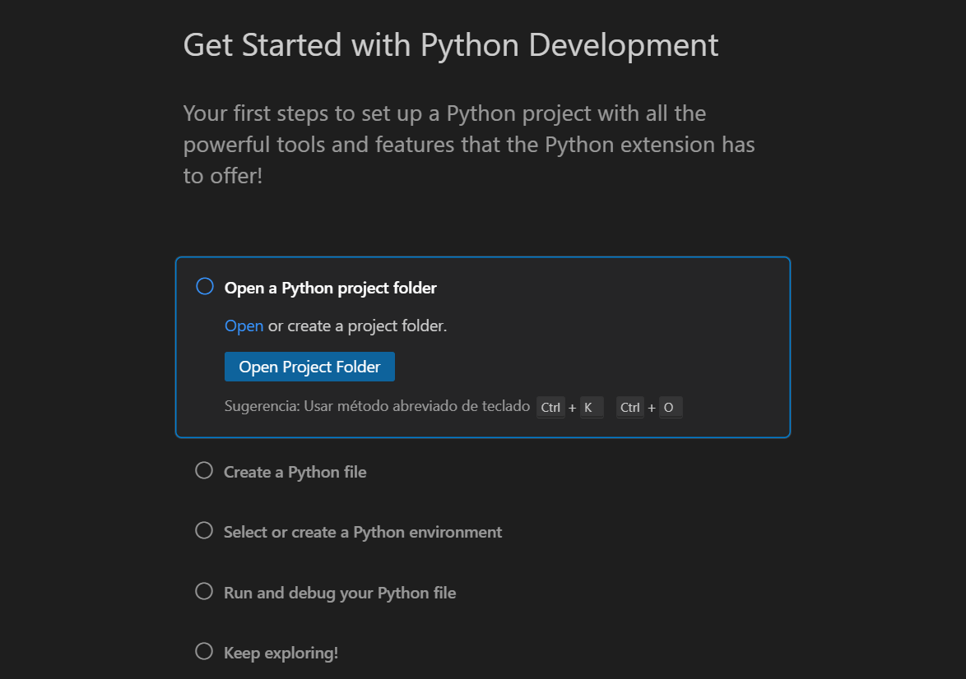Check the circle beside 'Create a Python file'
The image size is (966, 679).
point(204,471)
